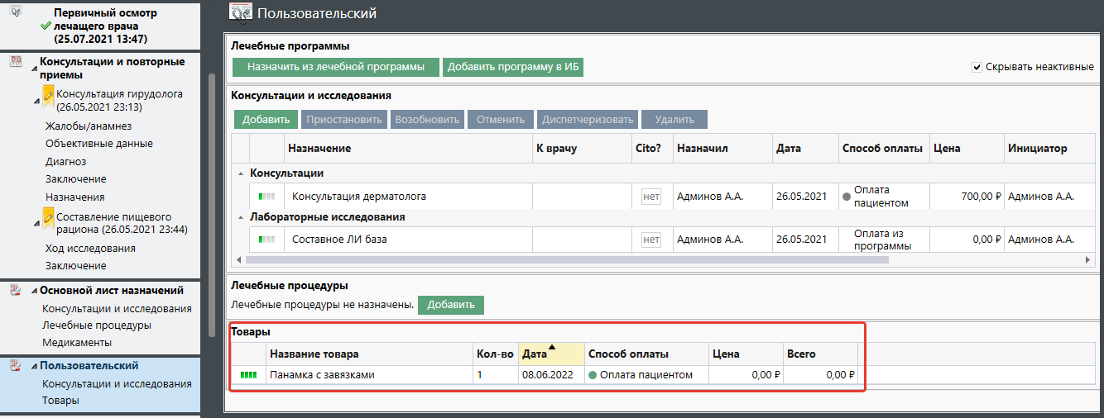This screenshot has height=418, width=1104.
Task: Click the Консультации и повторные приемы section icon
Action: point(15,62)
